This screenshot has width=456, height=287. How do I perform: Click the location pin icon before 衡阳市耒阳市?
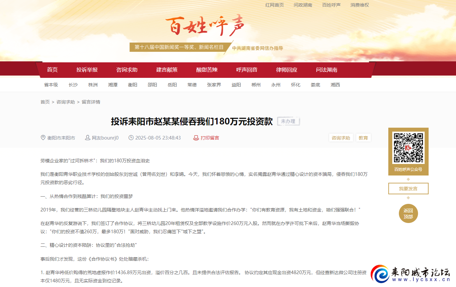(43, 138)
